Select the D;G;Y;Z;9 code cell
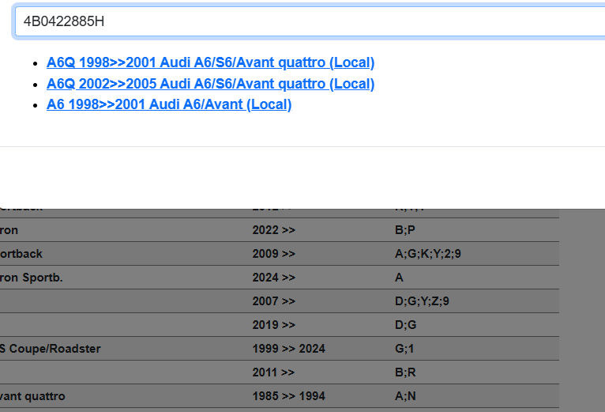The height and width of the screenshot is (412, 605). tap(422, 301)
